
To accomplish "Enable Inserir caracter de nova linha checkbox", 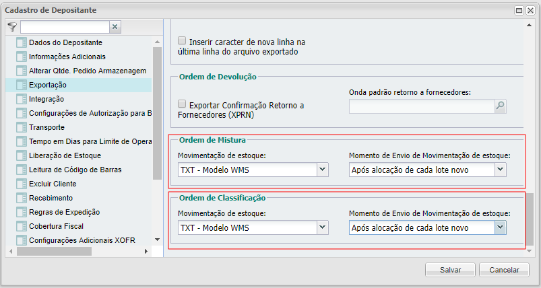I will coord(181,41).
